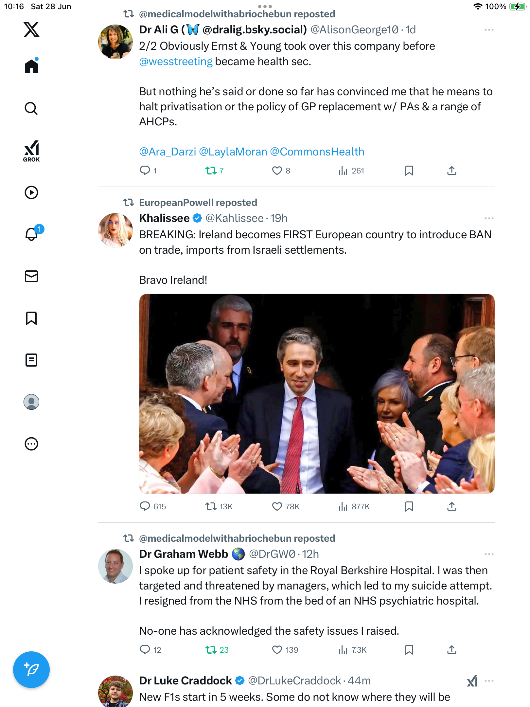Like the Khalissee Ireland post
Viewport: 530px width, 707px height.
click(x=277, y=507)
